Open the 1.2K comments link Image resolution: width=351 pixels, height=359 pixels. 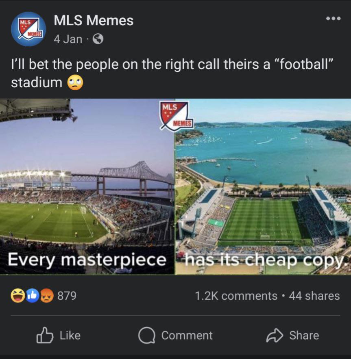coord(236,296)
